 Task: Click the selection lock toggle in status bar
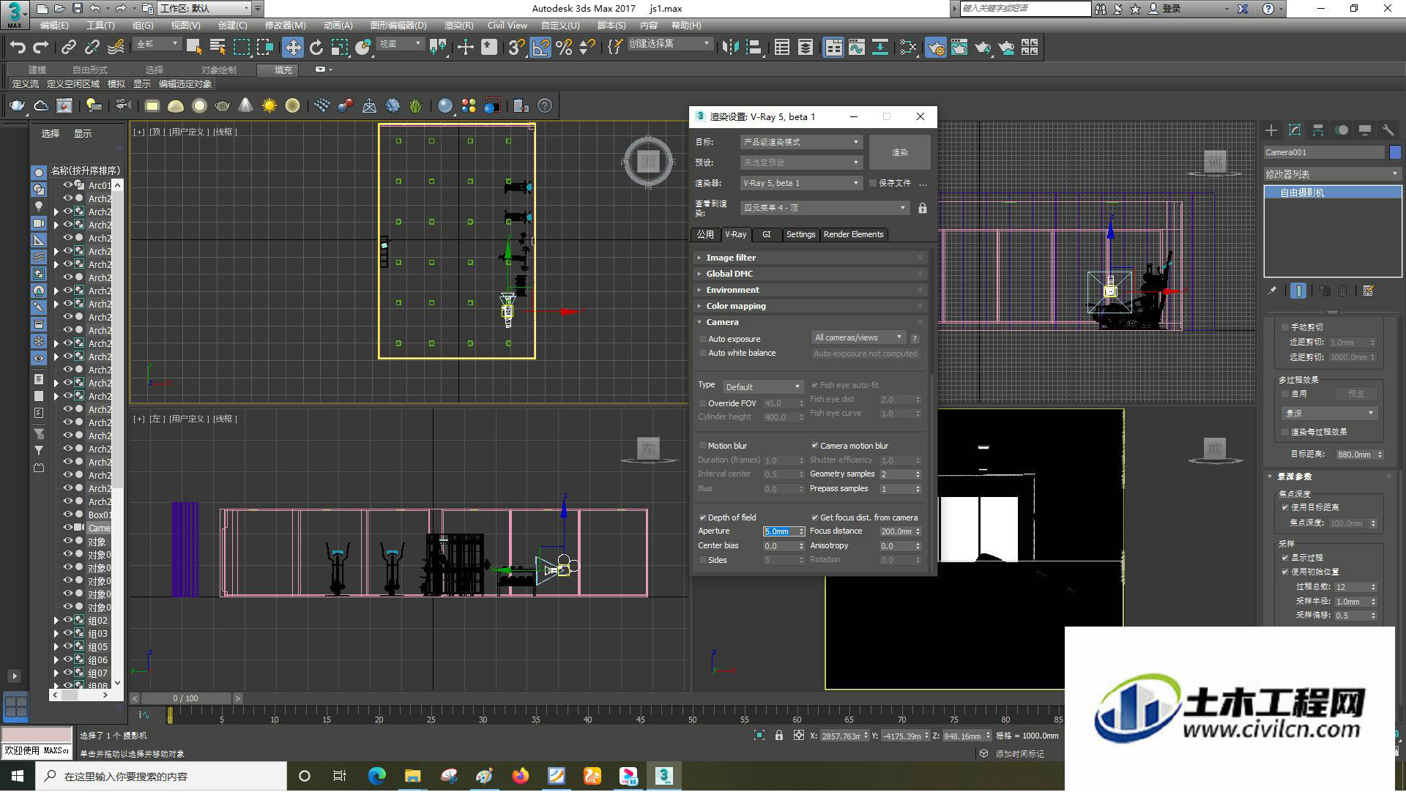coord(779,736)
